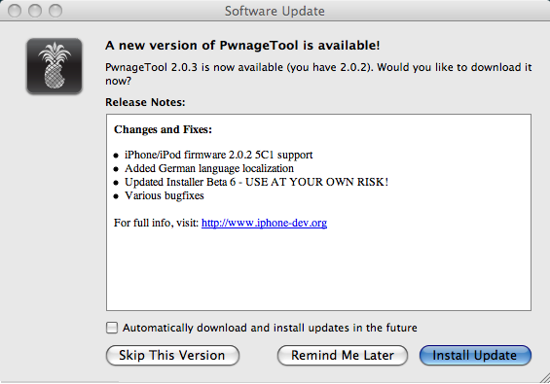
Task: Open the iphone-dev.org link
Action: [x=264, y=223]
